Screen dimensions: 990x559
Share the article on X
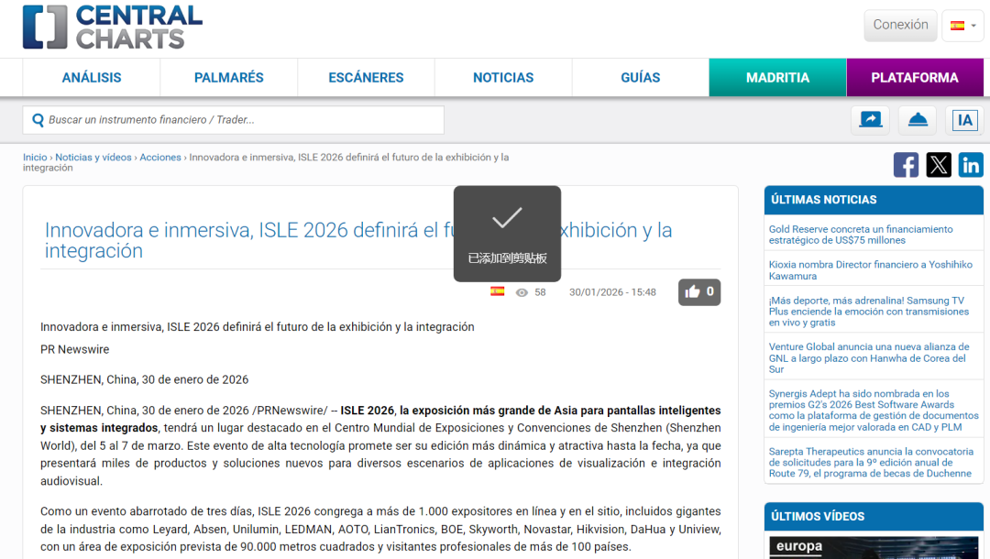point(939,165)
